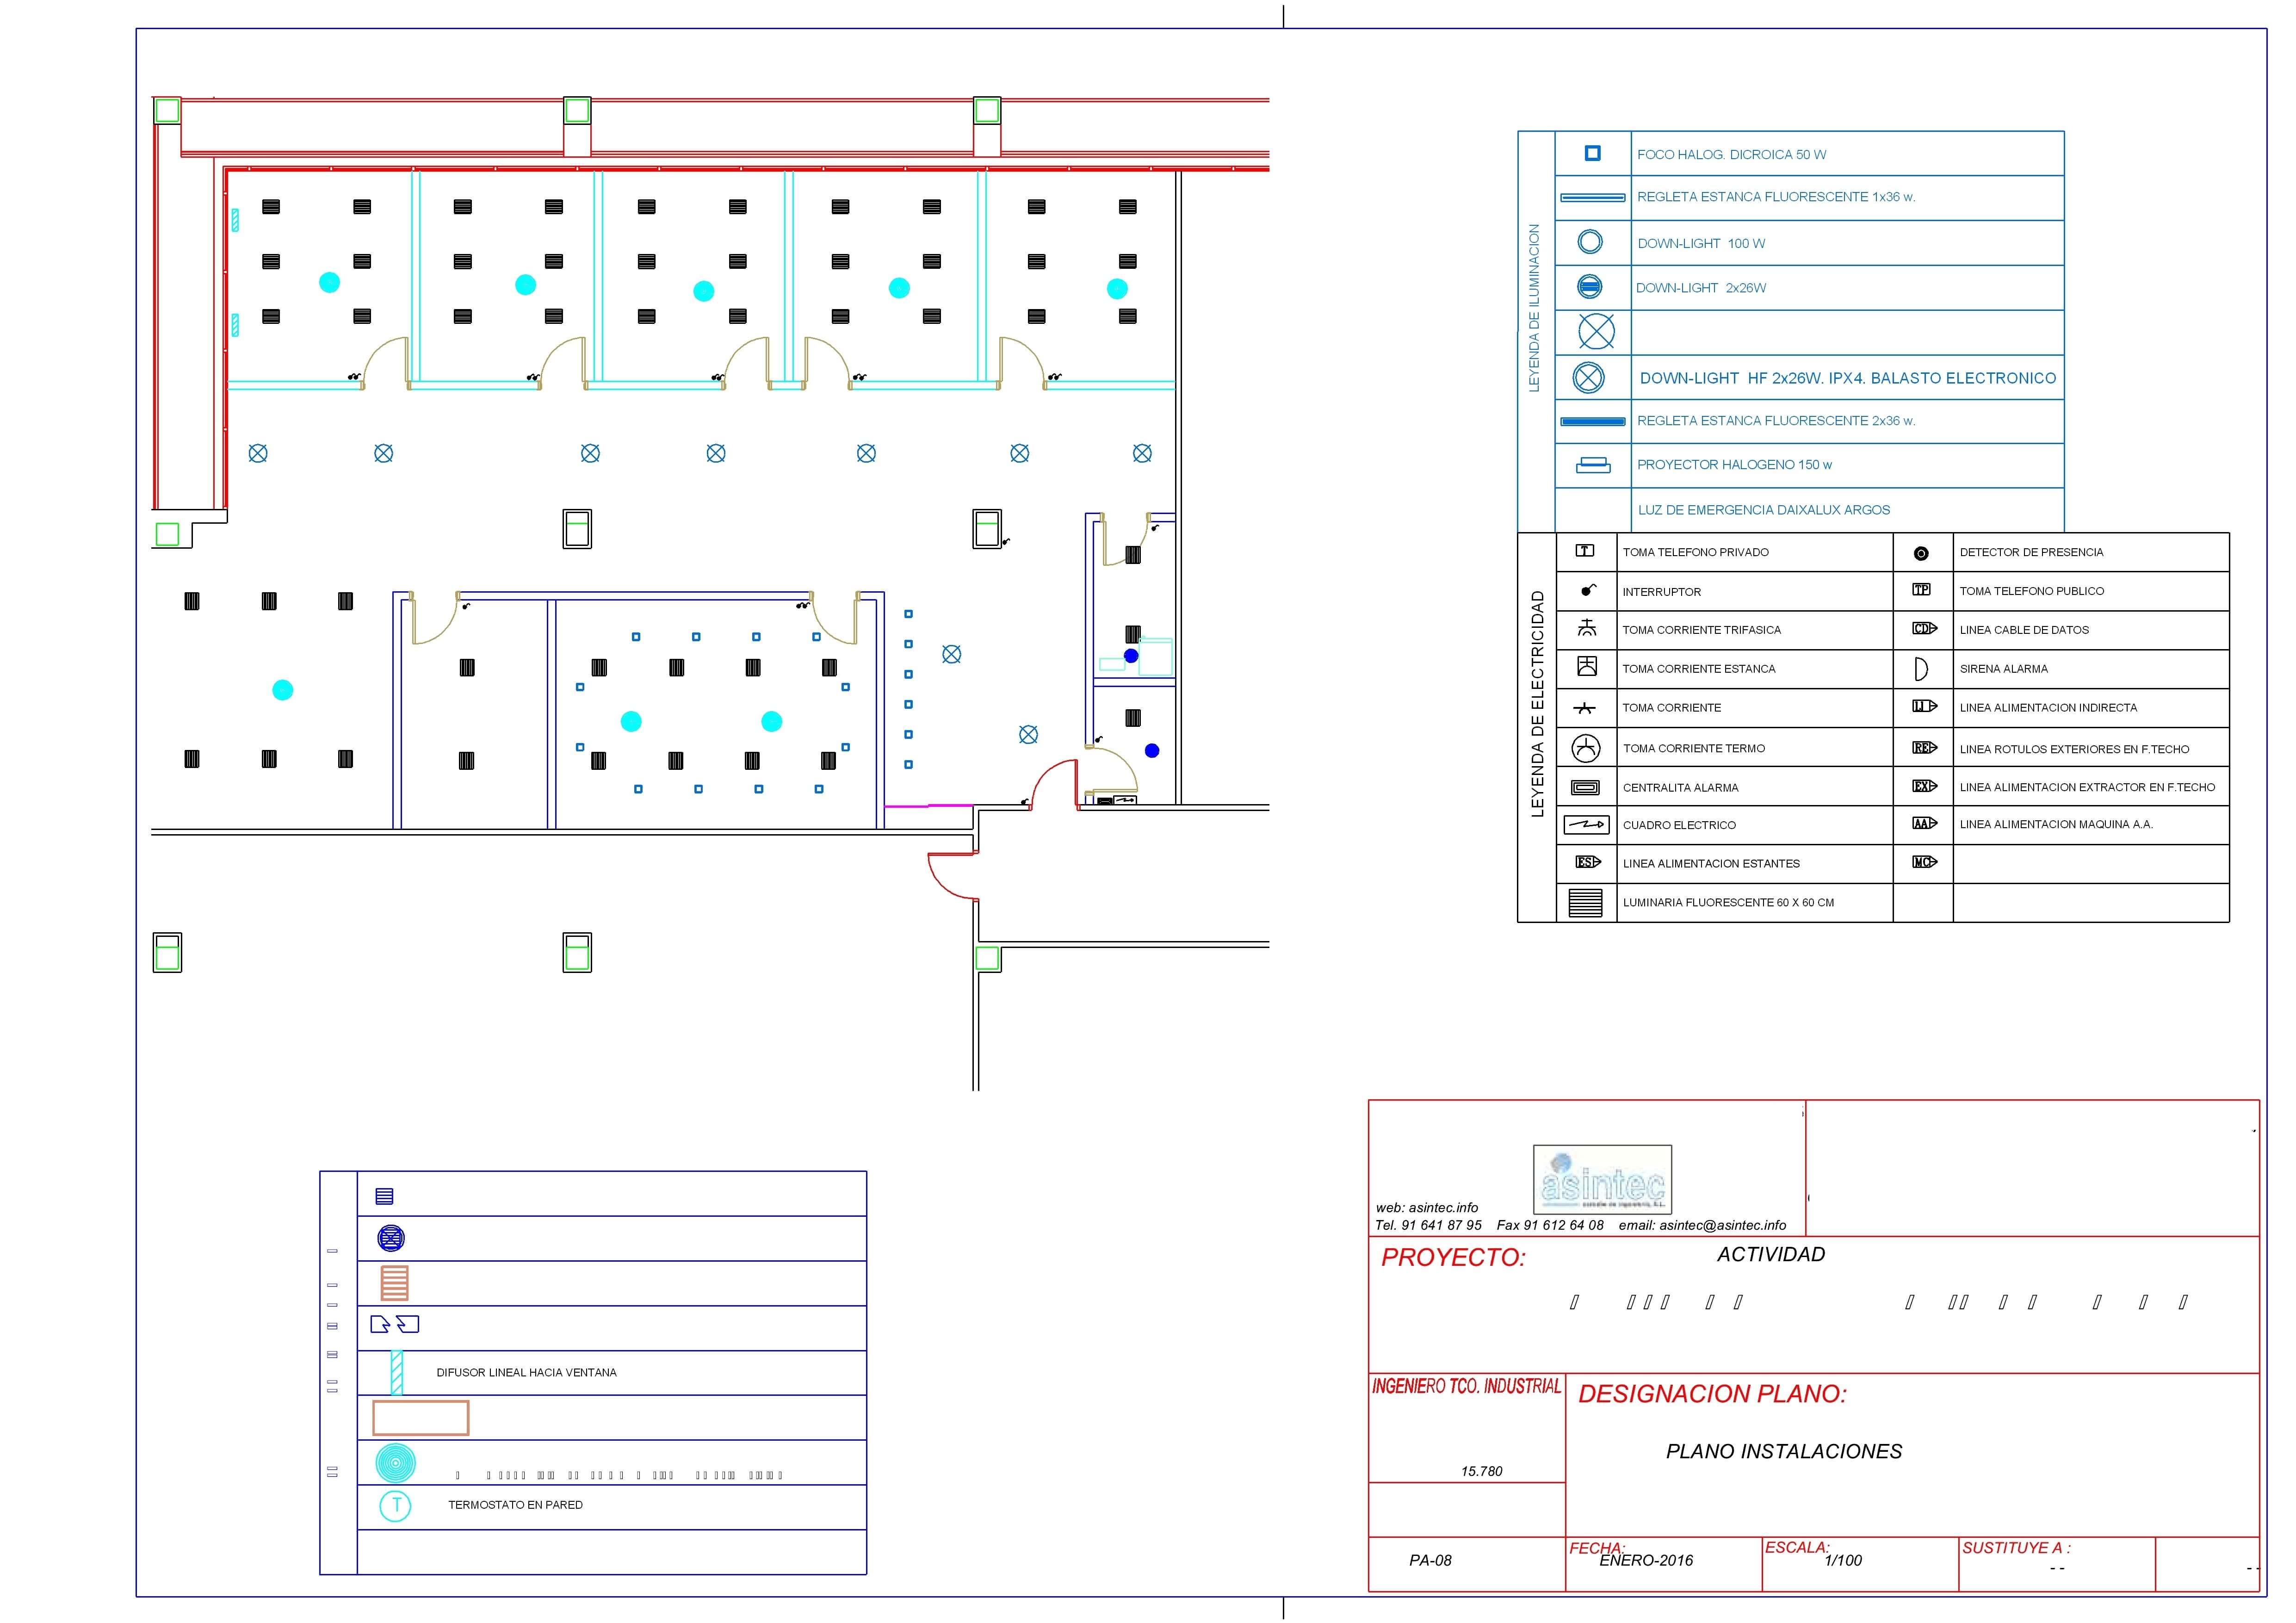2296x1623 pixels.
Task: Select the unlabeled MC symbol in electricity legend
Action: [1925, 861]
